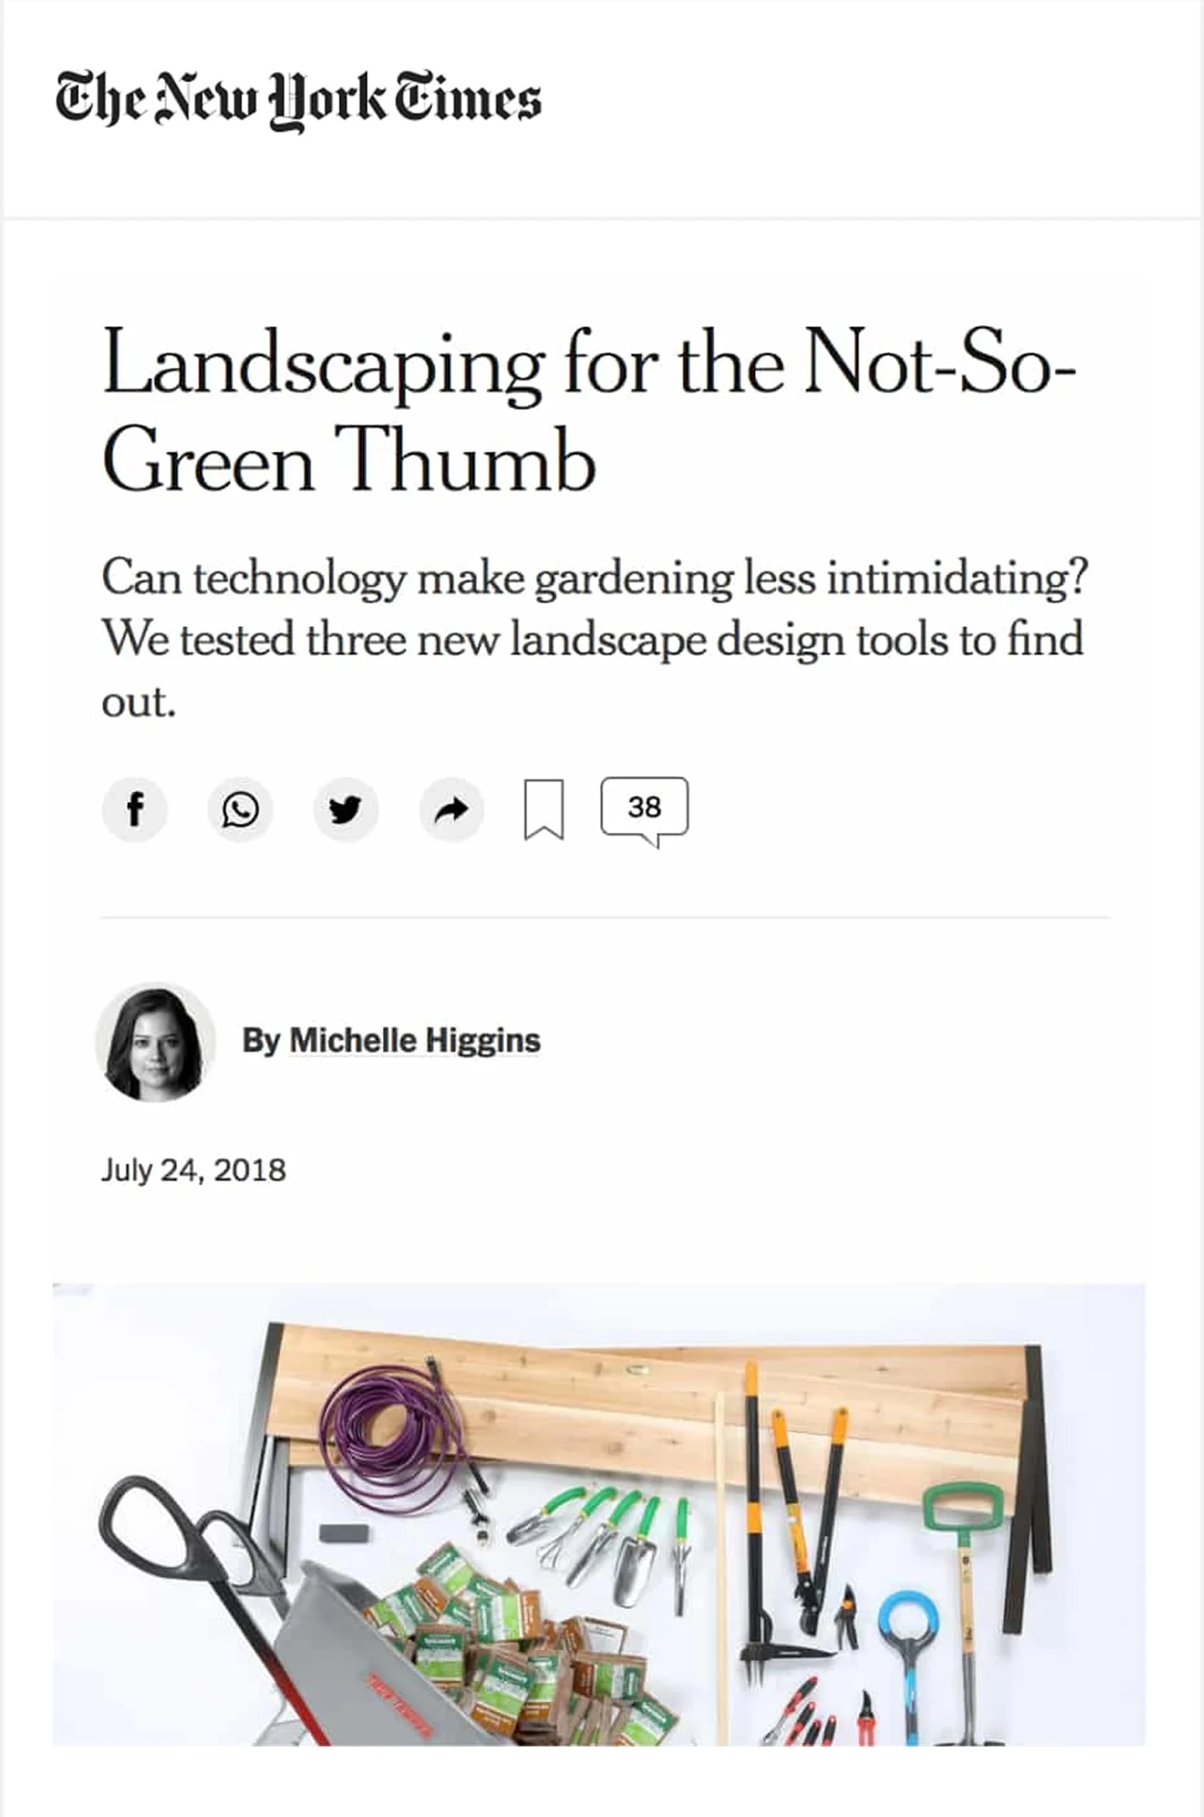Select the Facebook circle icon

point(136,809)
